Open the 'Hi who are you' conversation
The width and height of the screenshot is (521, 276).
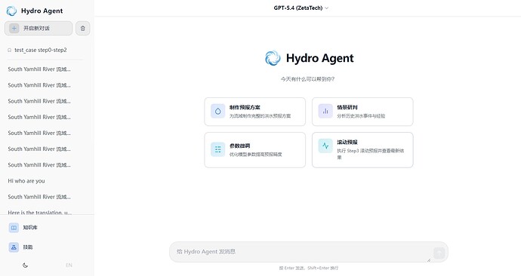[x=26, y=181]
